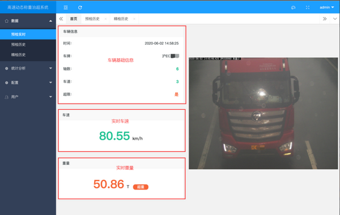This screenshot has width=340, height=215.
Task: Click the axle count value 6
Action: click(177, 69)
